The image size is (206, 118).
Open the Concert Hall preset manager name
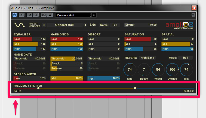(x=64, y=25)
